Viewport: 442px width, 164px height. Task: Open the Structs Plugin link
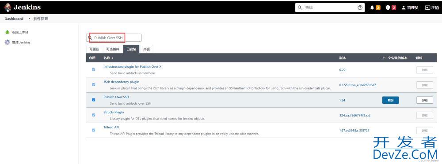[x=114, y=112]
